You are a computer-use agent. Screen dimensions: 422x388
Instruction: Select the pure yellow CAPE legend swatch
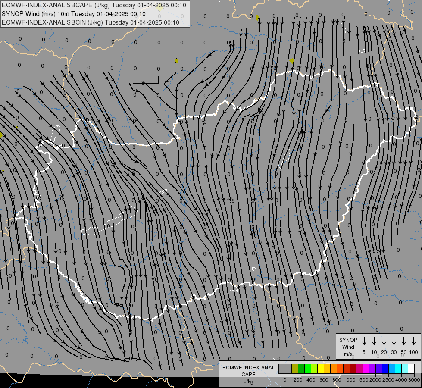[x=321, y=369]
